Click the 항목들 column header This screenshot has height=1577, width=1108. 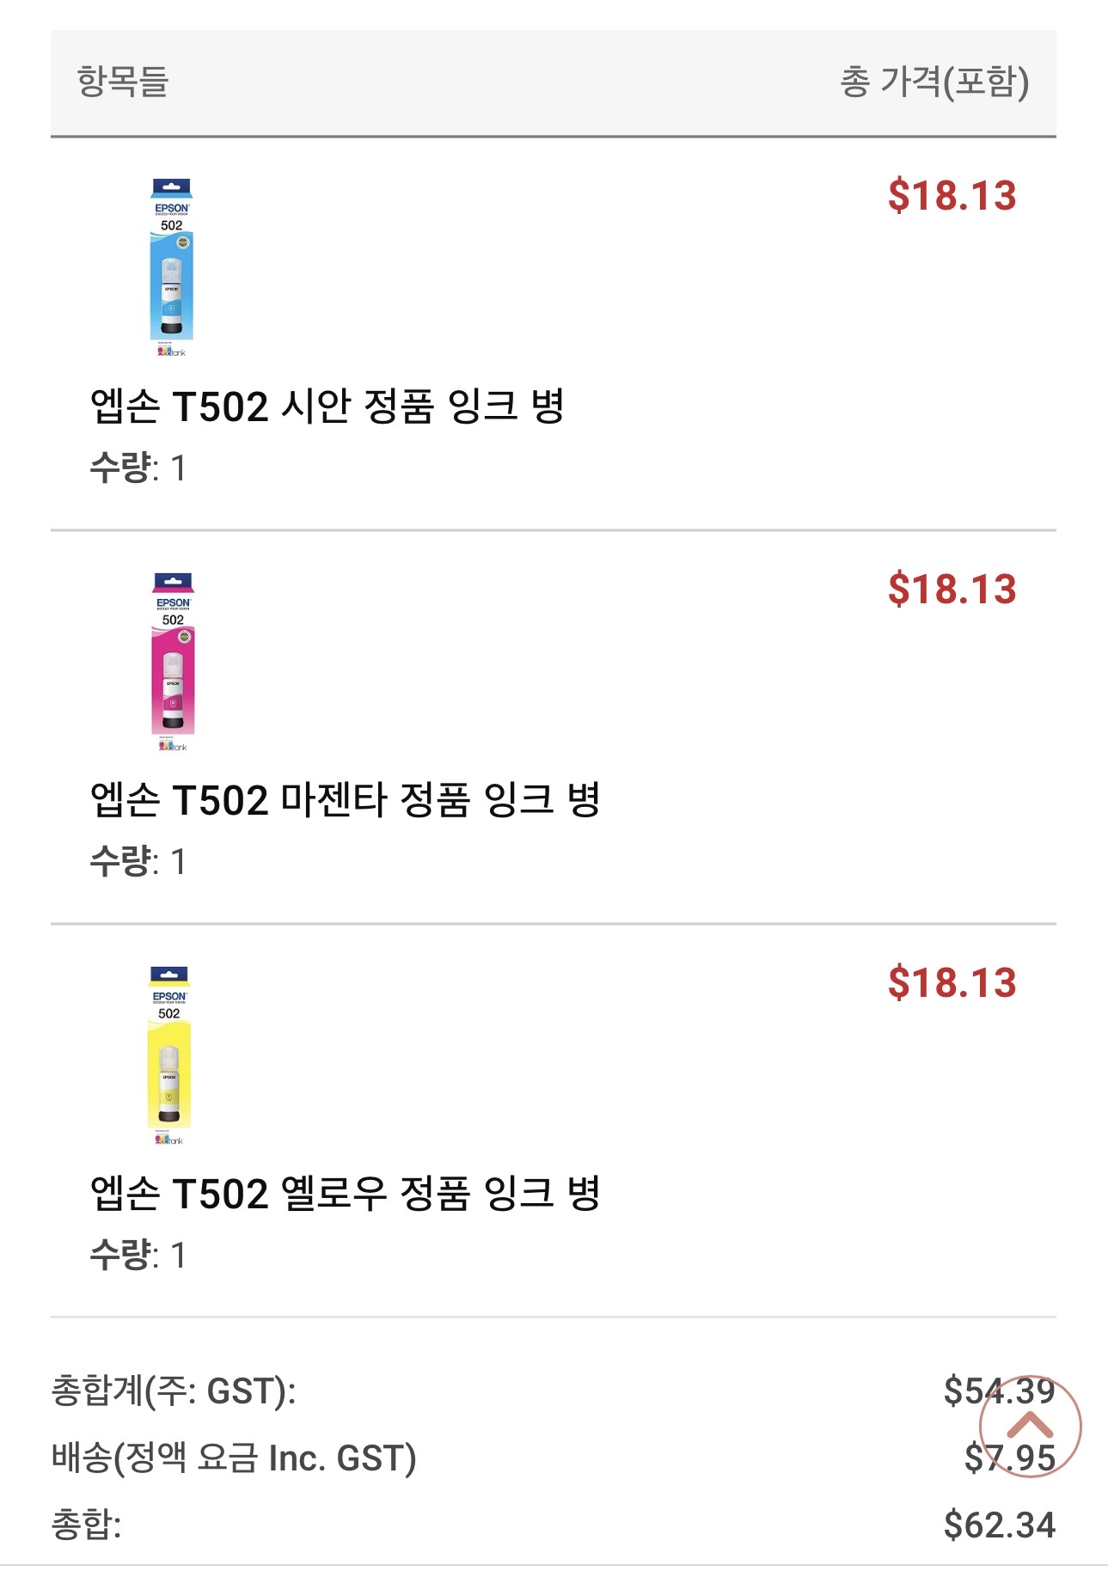point(123,82)
